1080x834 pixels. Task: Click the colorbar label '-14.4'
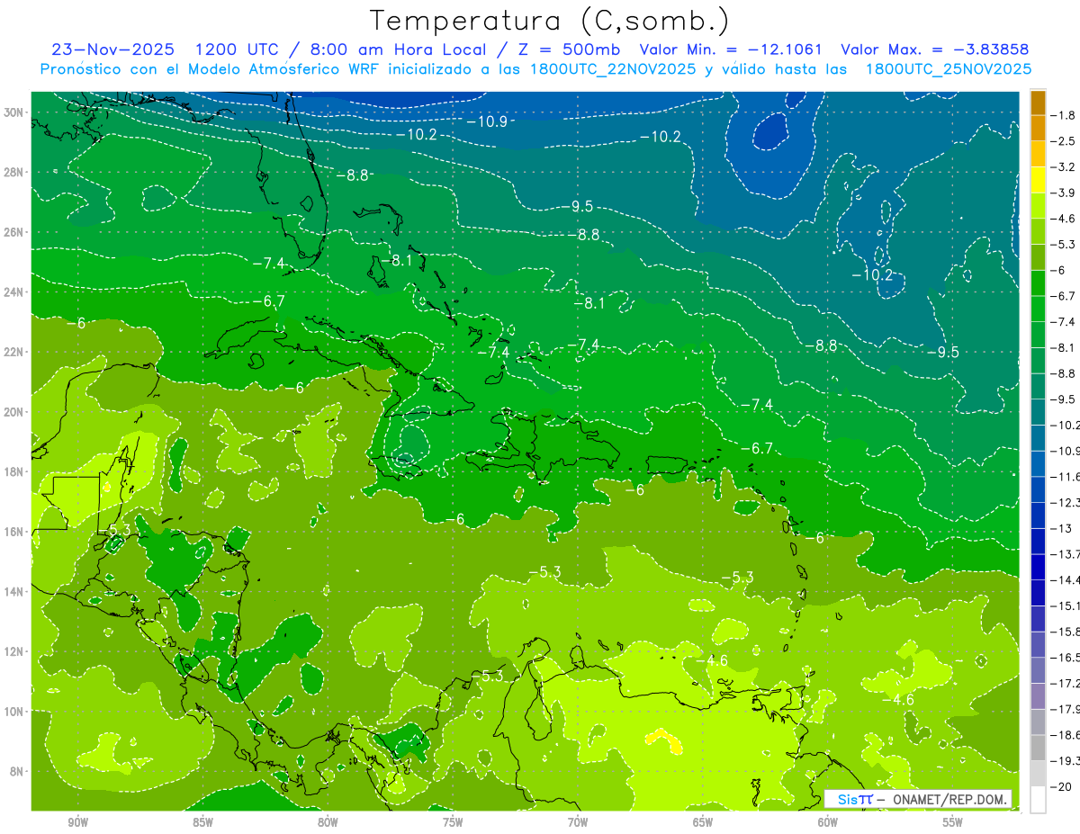[x=1066, y=579]
